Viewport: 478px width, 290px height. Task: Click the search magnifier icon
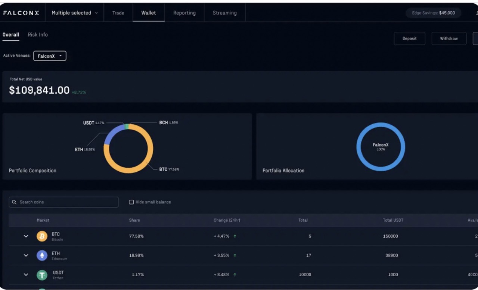14,202
